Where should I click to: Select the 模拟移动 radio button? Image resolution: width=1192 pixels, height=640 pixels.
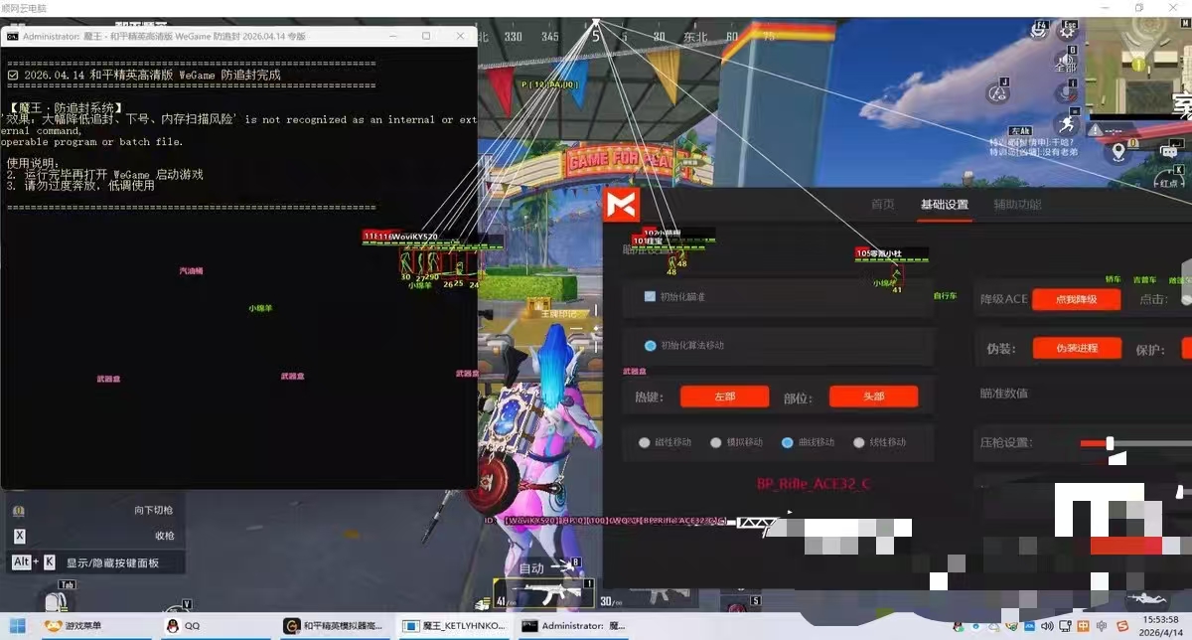pos(715,442)
